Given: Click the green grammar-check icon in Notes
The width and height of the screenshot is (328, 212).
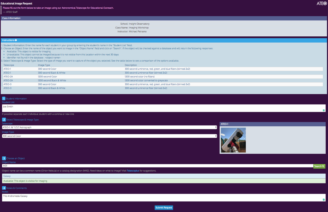Looking at the screenshot, I should pyautogui.click(x=324, y=199).
